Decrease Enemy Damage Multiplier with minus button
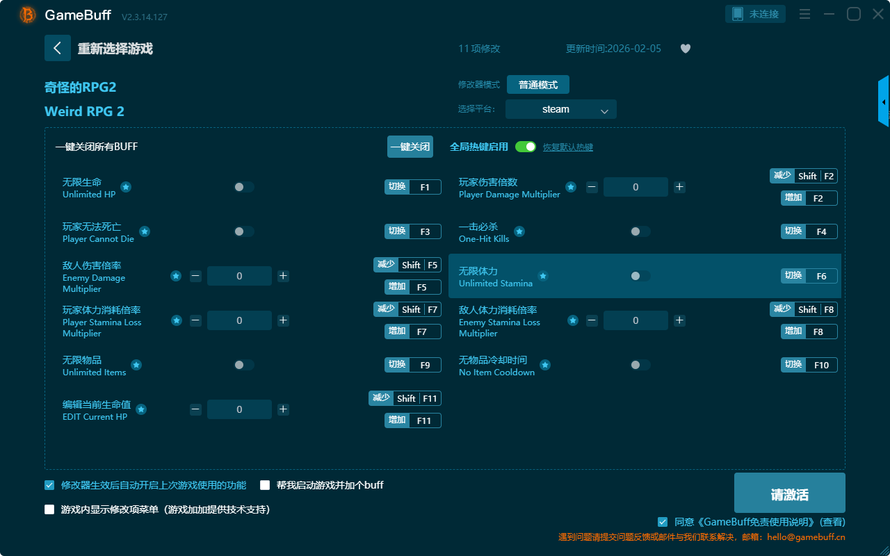The height and width of the screenshot is (556, 890). click(x=195, y=276)
